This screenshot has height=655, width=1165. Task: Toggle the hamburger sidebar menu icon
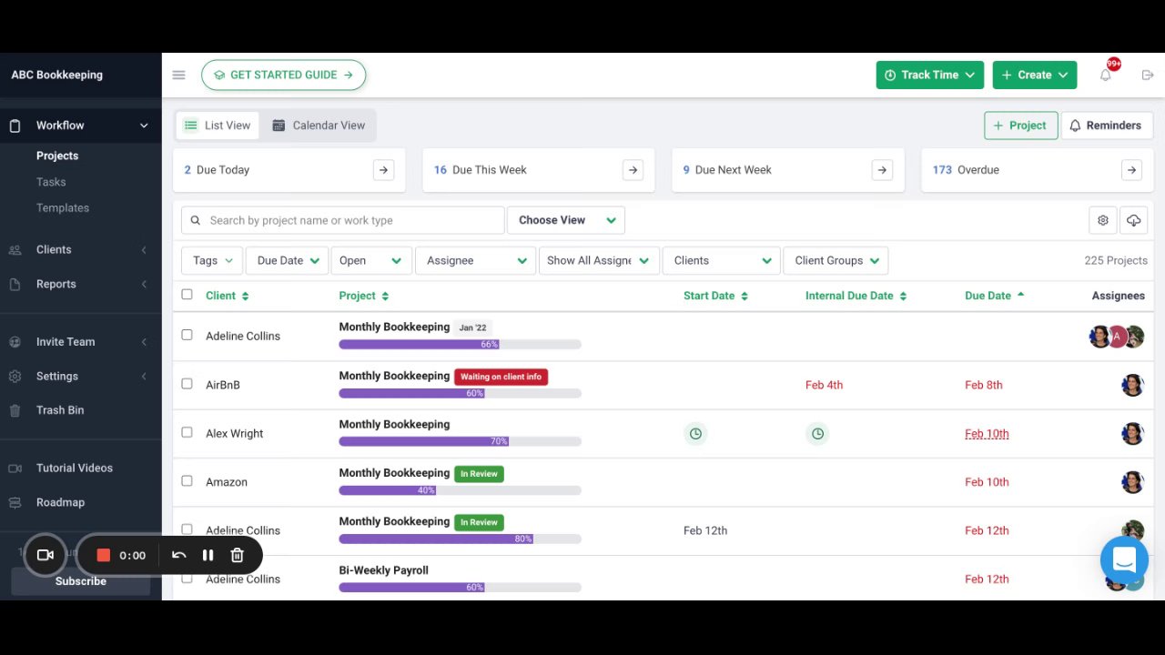point(178,75)
